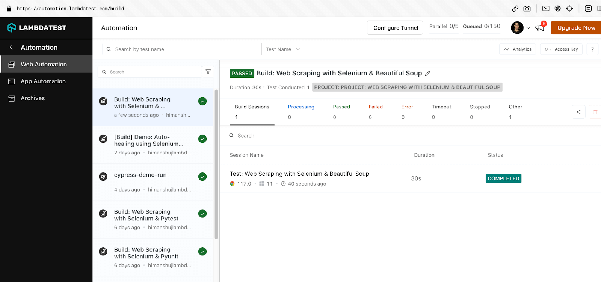601x282 pixels.
Task: Click Configure Tunnel button
Action: coord(395,28)
